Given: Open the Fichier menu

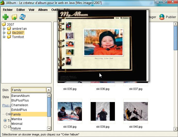Looking at the screenshot, I should [8, 10].
